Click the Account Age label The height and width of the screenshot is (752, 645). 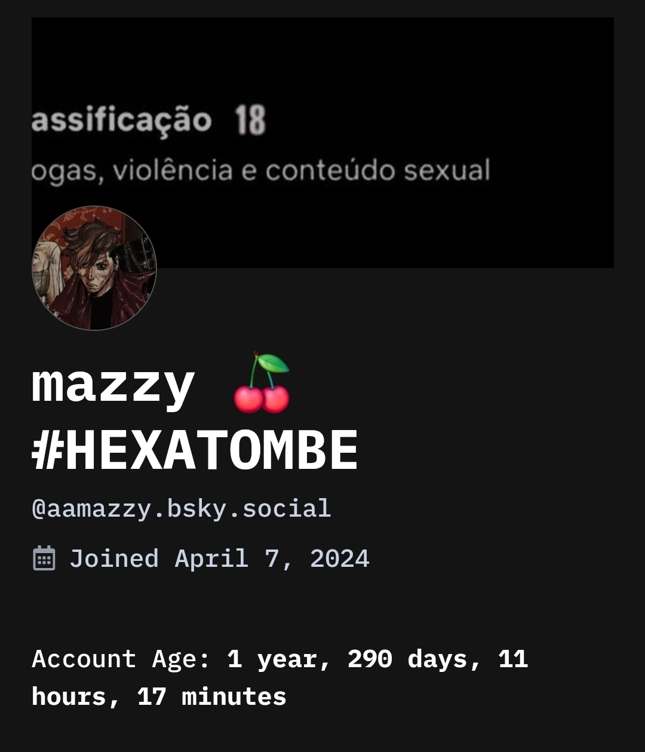pos(121,659)
